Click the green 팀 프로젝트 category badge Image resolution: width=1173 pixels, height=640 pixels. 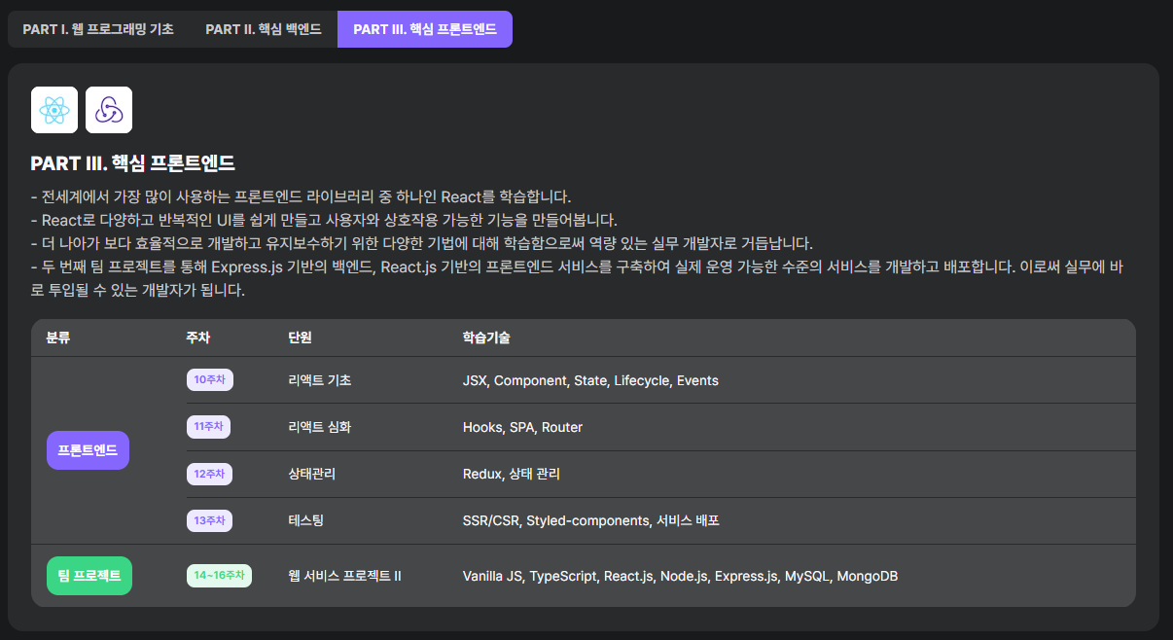[x=89, y=576]
